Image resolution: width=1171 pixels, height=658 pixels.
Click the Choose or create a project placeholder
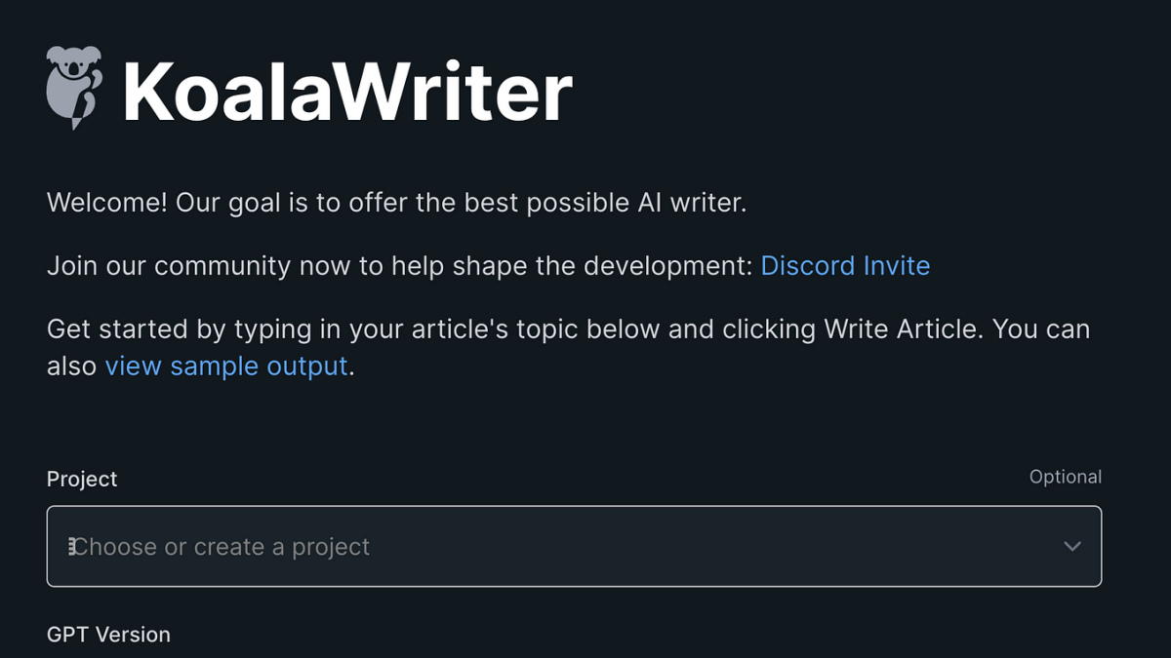(222, 547)
